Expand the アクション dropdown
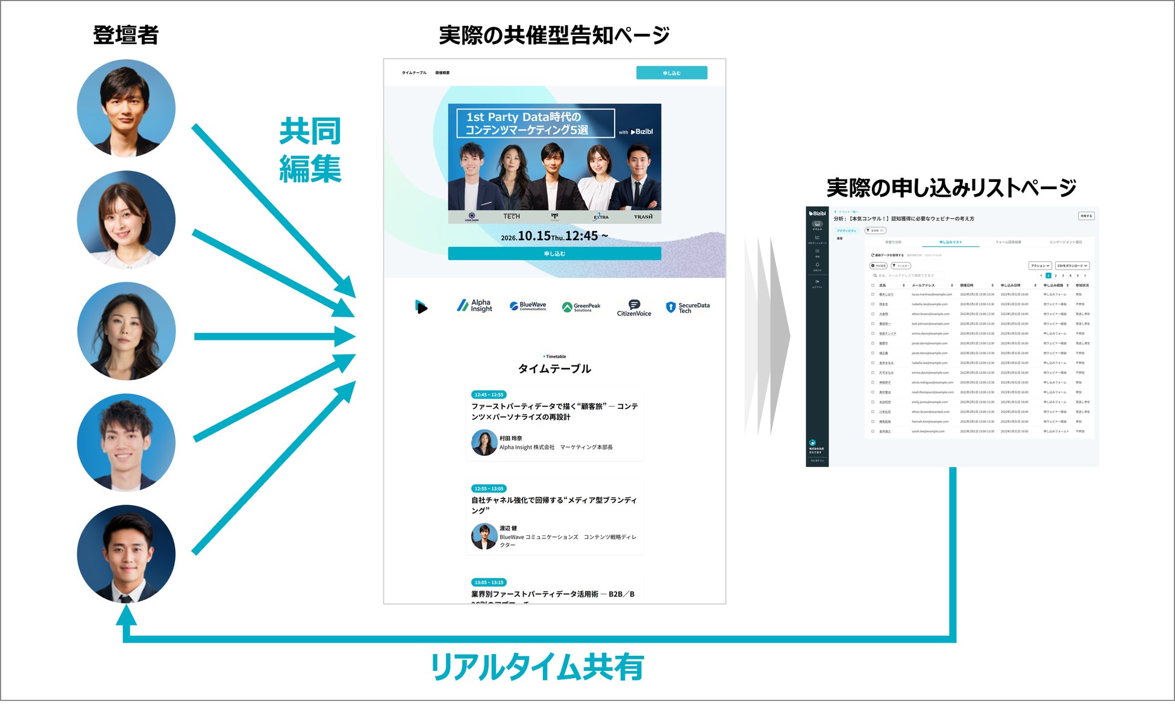The height and width of the screenshot is (704, 1175). click(1040, 266)
